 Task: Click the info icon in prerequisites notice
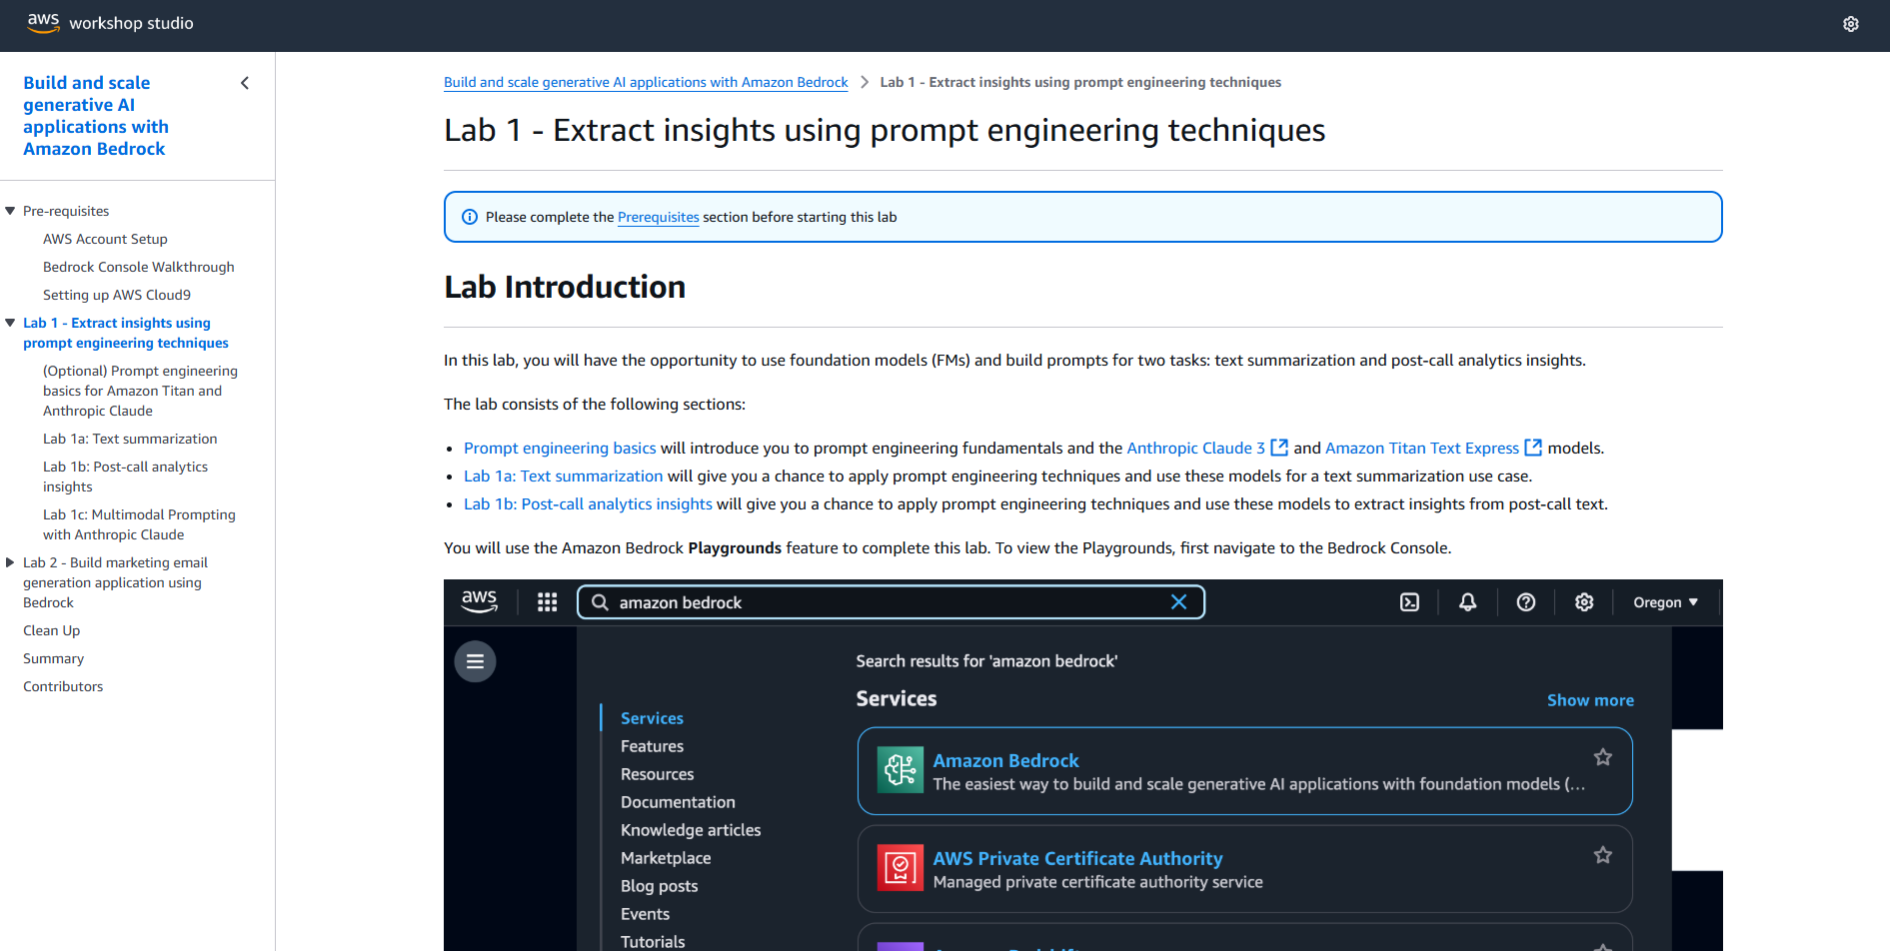[470, 217]
